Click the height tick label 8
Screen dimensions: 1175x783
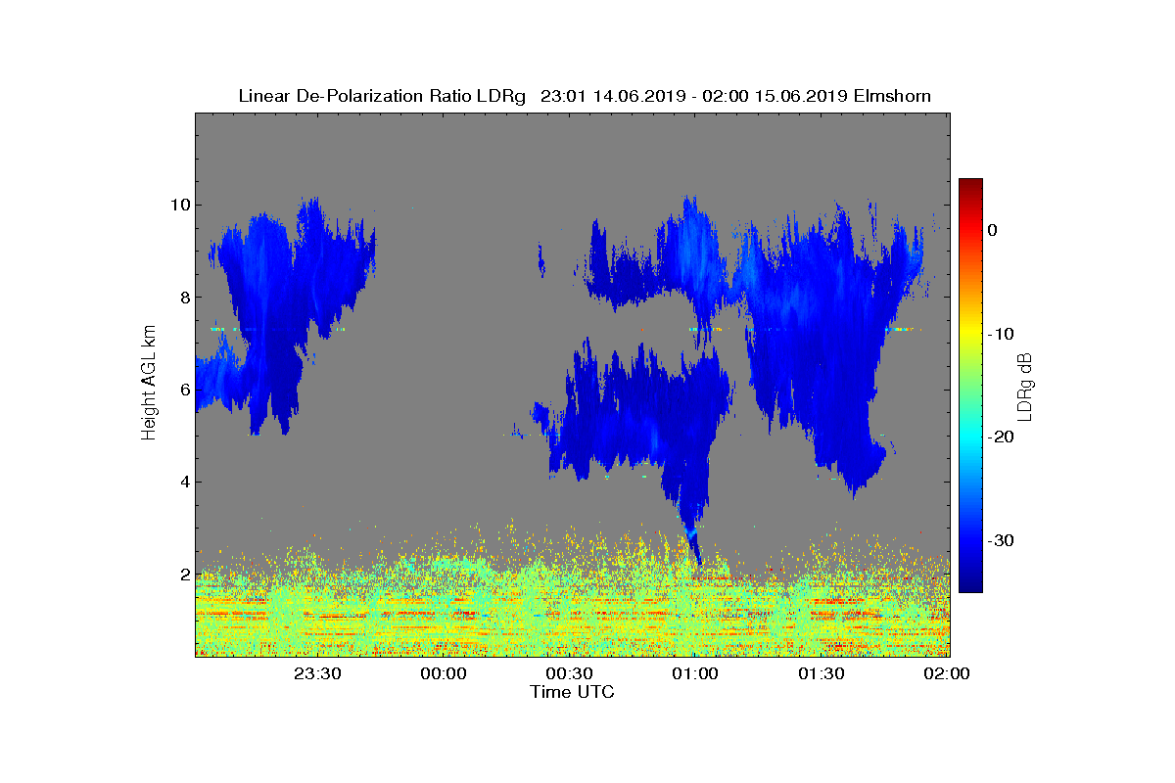[x=184, y=298]
